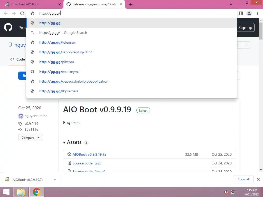Open the dropdown arrow beside the repo header
263x197 pixels.
pos(246,45)
